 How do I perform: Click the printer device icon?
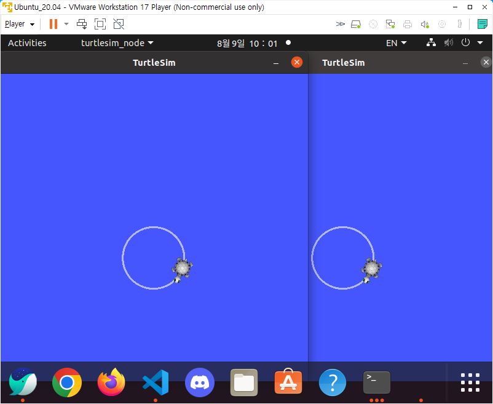tap(408, 24)
